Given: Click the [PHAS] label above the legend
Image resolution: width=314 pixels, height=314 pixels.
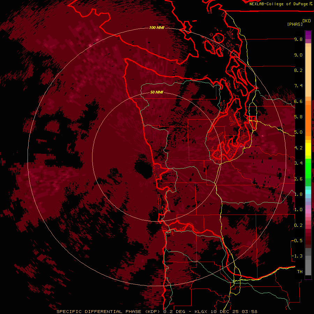Looking at the screenshot, I should click(x=295, y=24).
